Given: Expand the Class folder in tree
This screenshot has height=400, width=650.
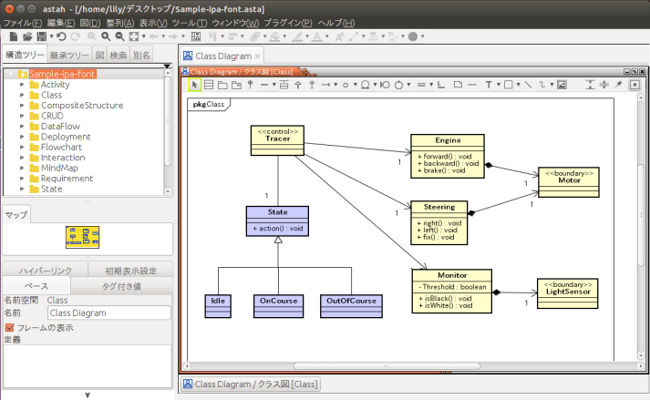Looking at the screenshot, I should tap(22, 95).
